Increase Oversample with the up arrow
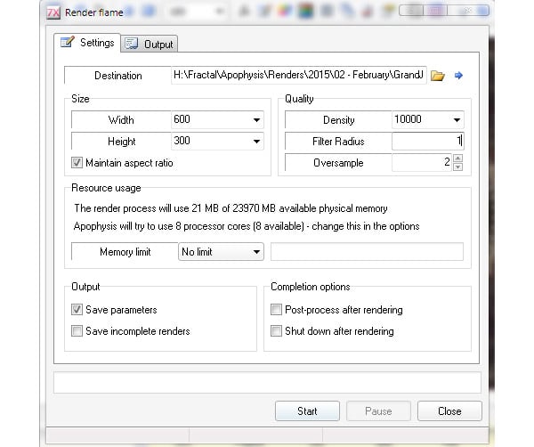 458,158
